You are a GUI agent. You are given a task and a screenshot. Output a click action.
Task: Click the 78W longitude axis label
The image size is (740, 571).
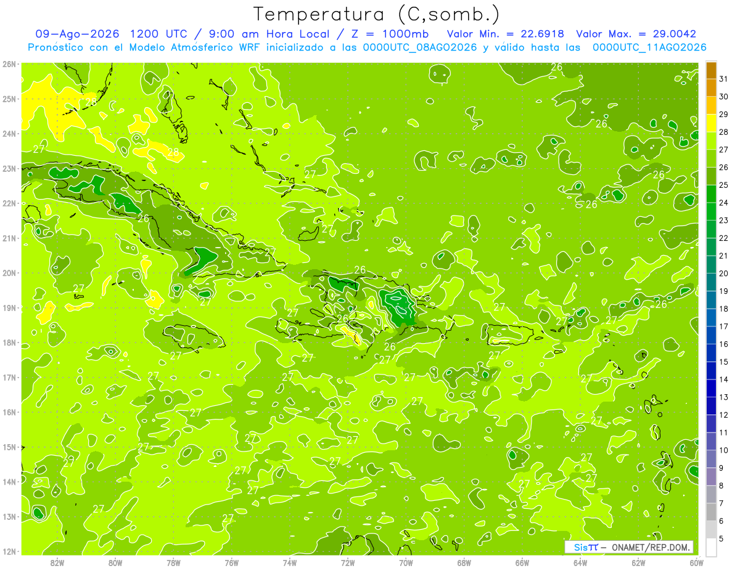(x=173, y=562)
